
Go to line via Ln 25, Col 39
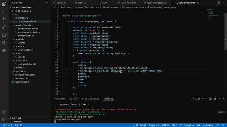(139, 125)
